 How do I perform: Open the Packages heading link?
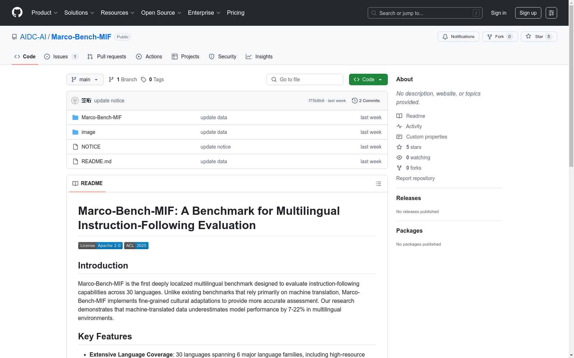[x=409, y=231]
